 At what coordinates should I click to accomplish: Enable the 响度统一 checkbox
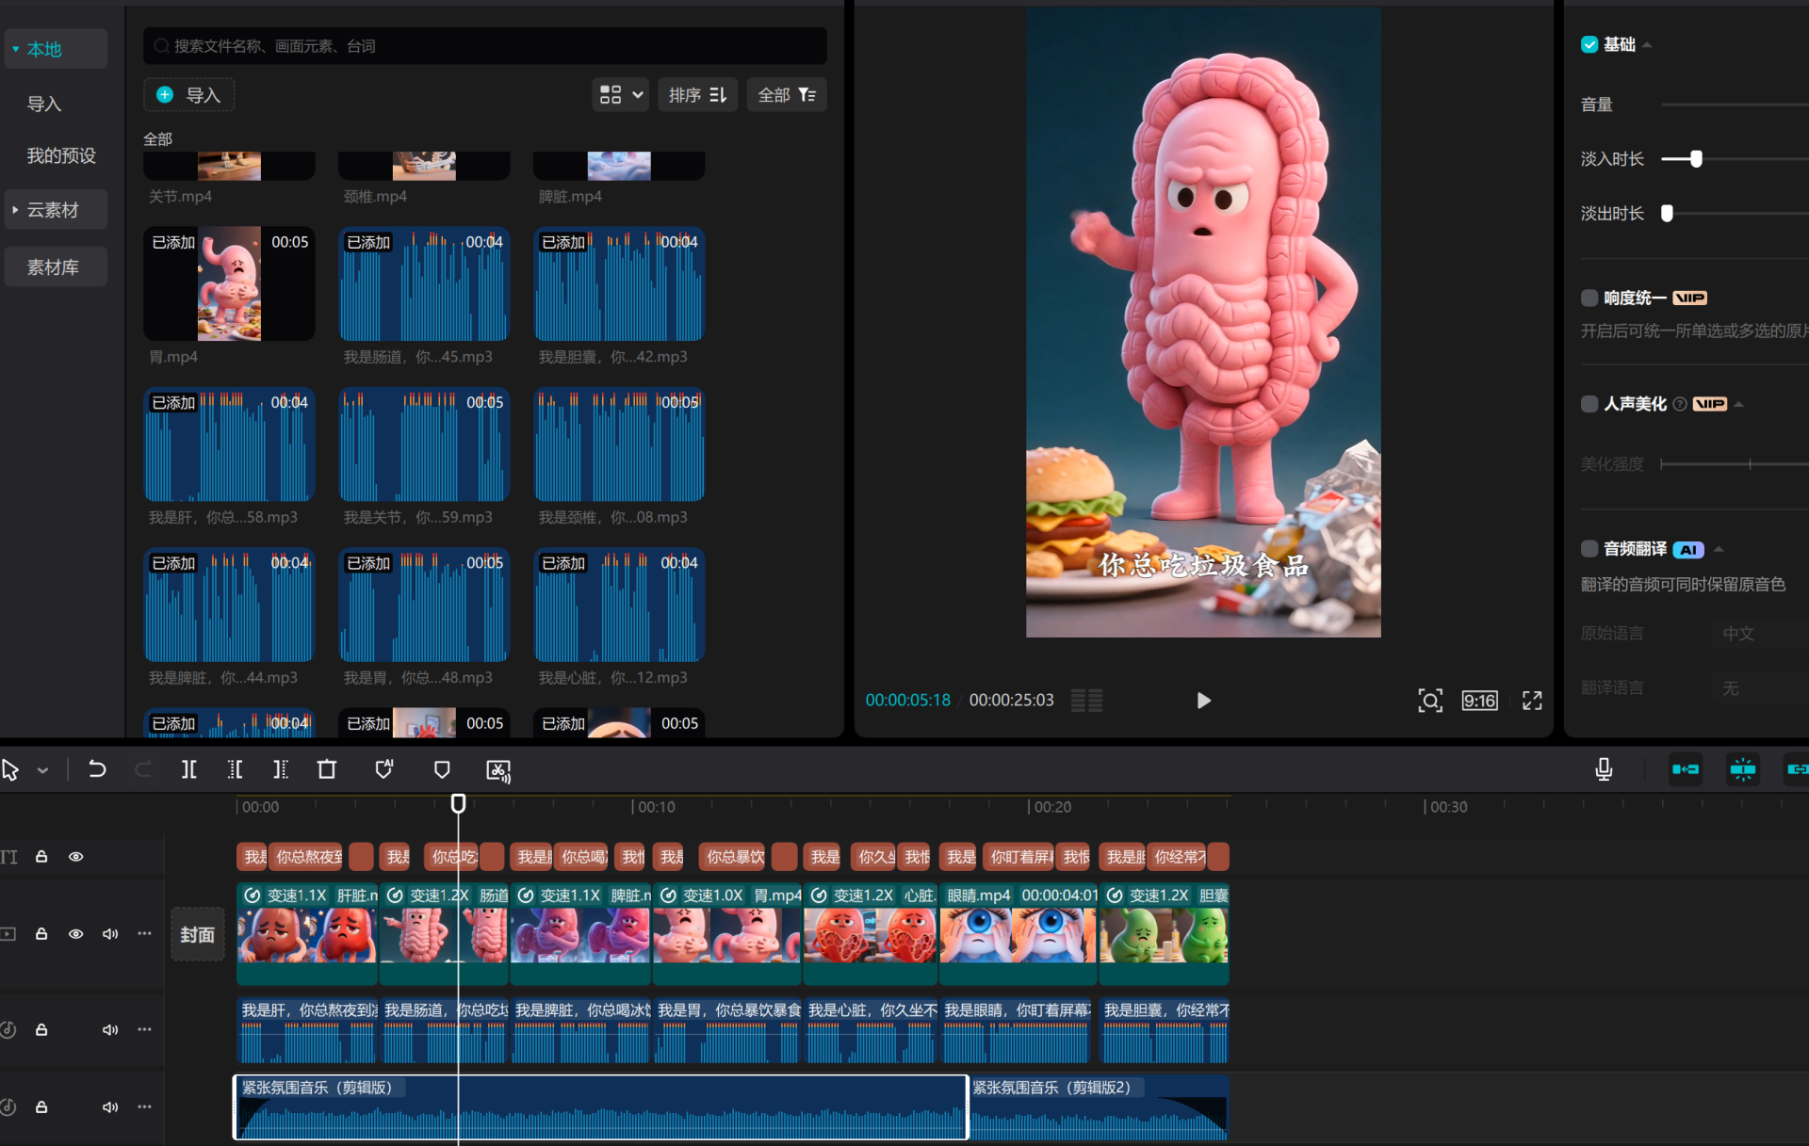(x=1589, y=299)
